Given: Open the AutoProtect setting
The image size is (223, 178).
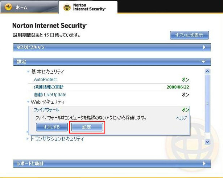Looking at the screenshot, I should pos(45,79).
